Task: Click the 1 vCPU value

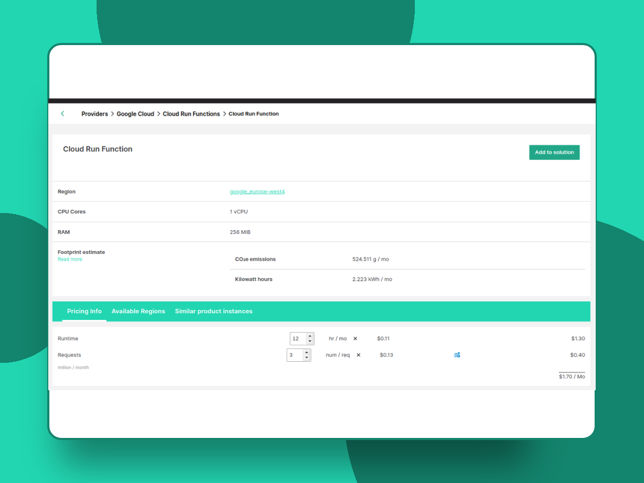Action: pos(239,211)
